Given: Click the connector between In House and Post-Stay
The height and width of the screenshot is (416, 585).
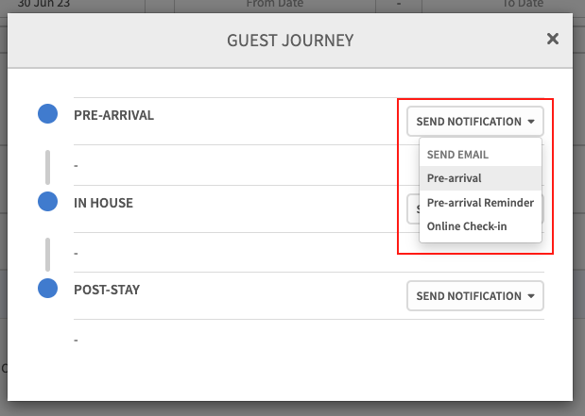Looking at the screenshot, I should pyautogui.click(x=47, y=253).
